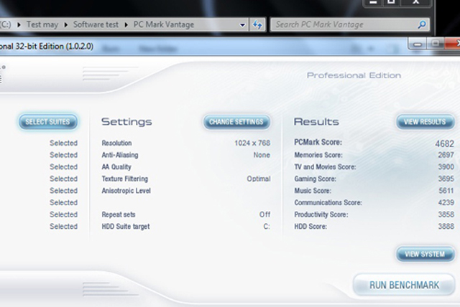Click Professional Edition text
The image size is (460, 307).
354,75
